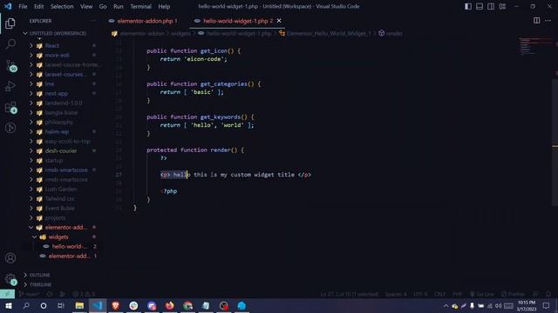The width and height of the screenshot is (558, 313).
Task: Open Firefox from the taskbar
Action: click(170, 305)
